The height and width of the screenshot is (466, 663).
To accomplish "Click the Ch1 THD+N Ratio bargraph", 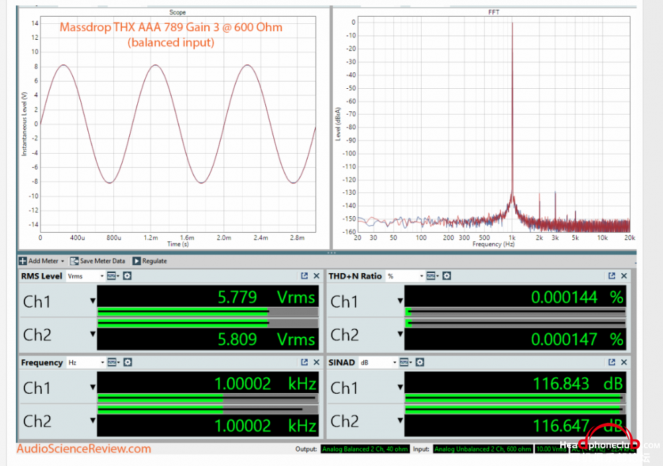I will [515, 312].
